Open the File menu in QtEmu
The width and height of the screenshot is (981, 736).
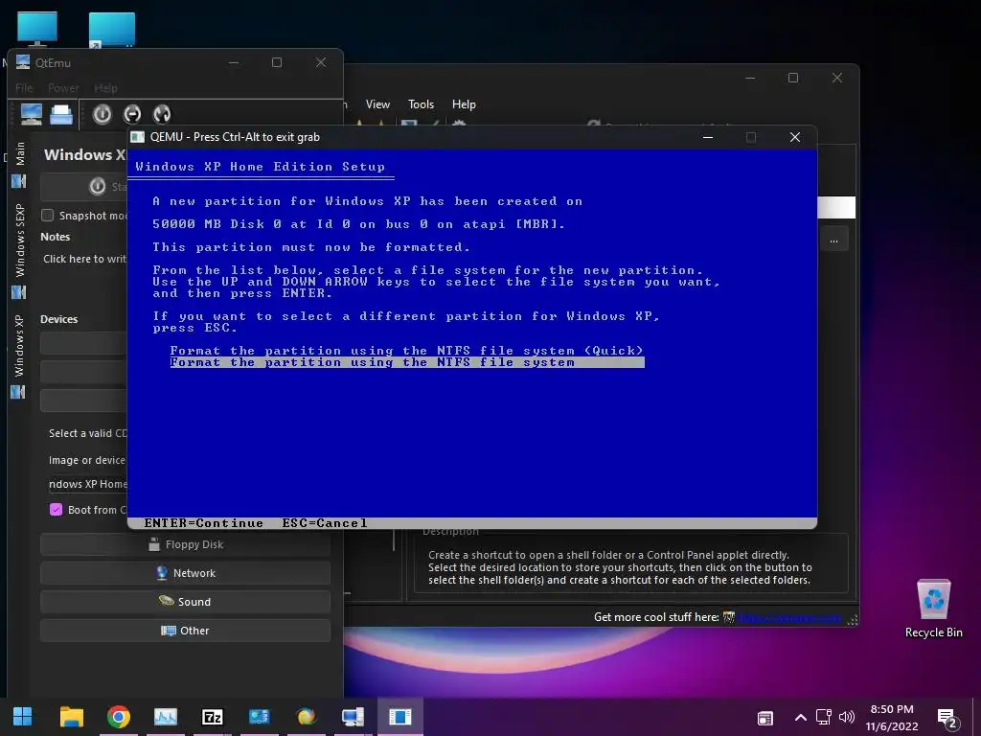[24, 88]
